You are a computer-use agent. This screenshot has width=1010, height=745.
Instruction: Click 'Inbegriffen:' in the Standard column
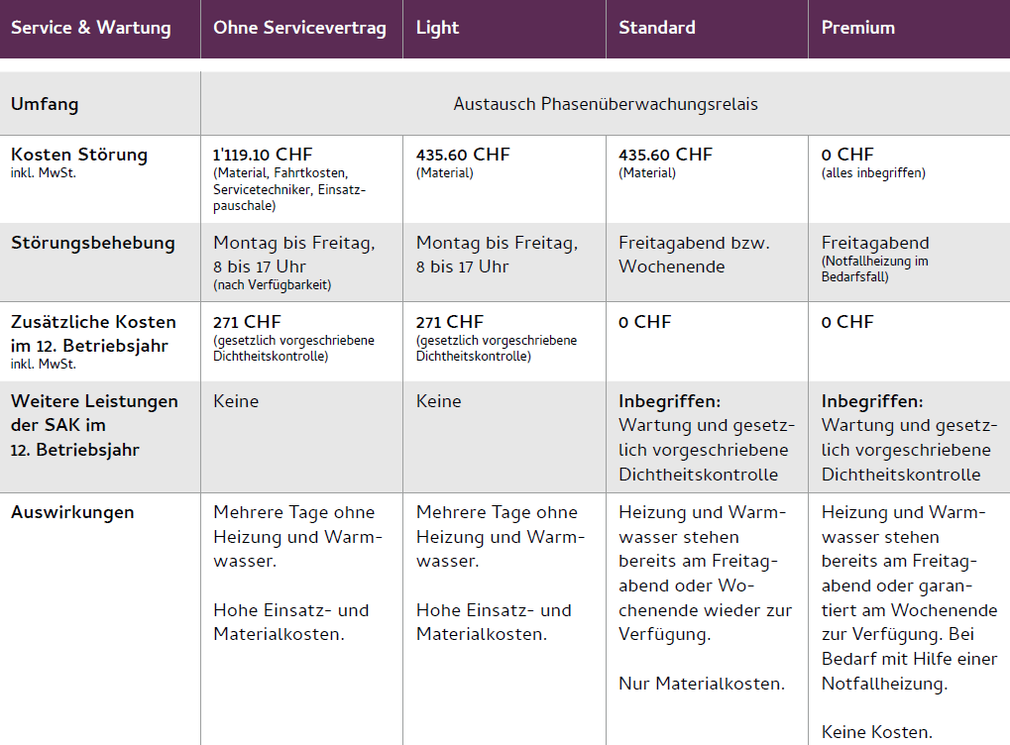(669, 401)
